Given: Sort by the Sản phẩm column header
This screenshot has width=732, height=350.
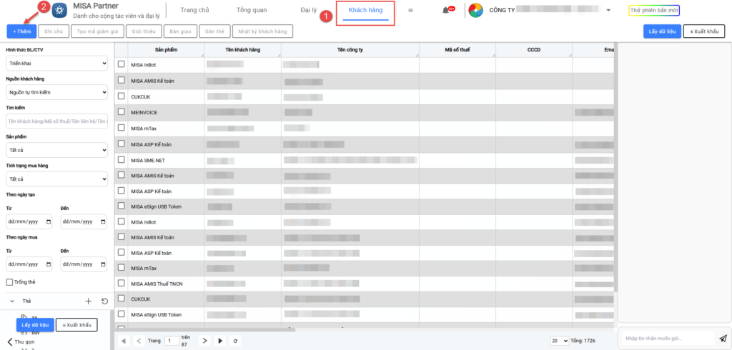Looking at the screenshot, I should (166, 49).
